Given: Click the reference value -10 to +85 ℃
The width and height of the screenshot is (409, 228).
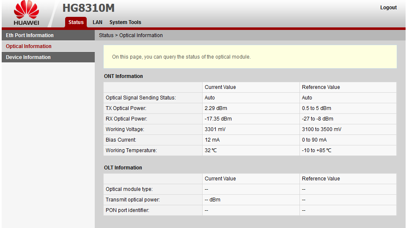Looking at the screenshot, I should (316, 150).
